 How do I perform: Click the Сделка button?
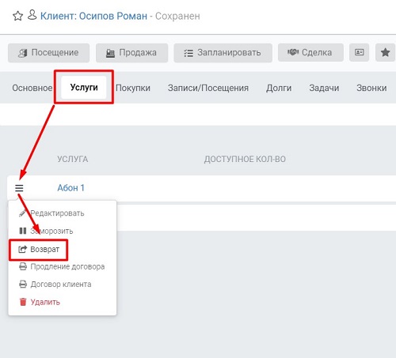pos(310,53)
